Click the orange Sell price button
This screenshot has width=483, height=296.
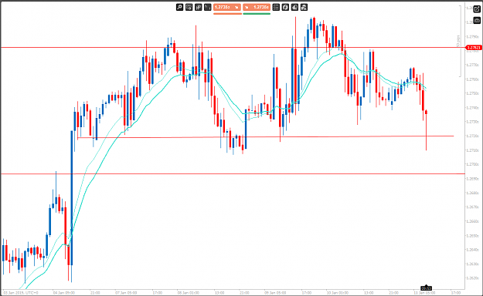click(227, 7)
